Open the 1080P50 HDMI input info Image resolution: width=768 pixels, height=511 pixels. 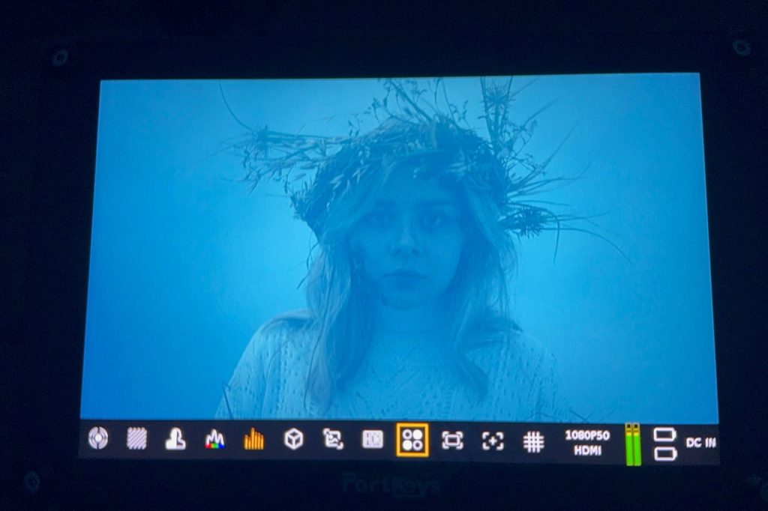click(587, 443)
